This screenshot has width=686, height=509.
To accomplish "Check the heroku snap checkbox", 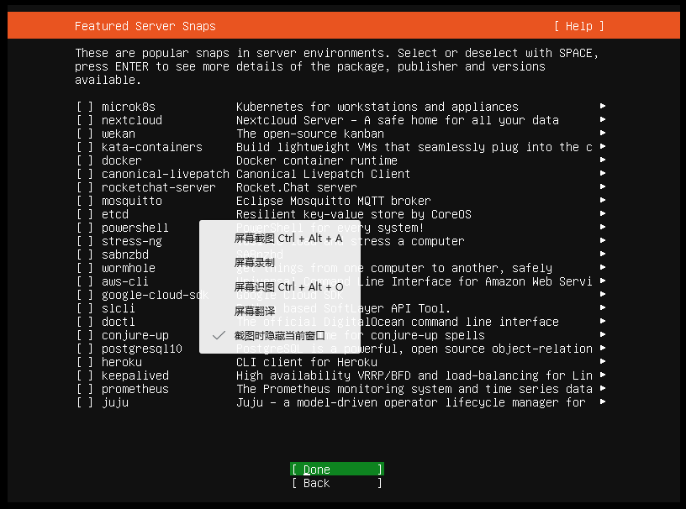I will pos(85,362).
